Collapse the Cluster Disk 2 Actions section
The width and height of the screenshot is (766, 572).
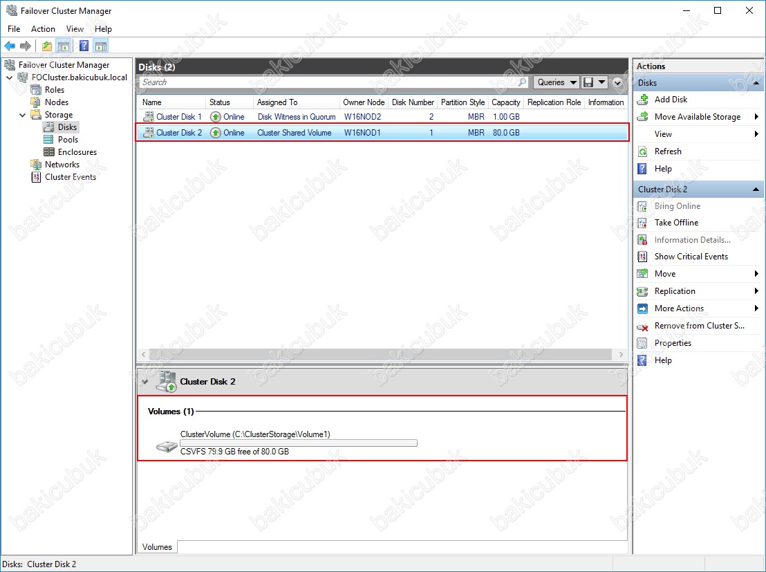(756, 190)
